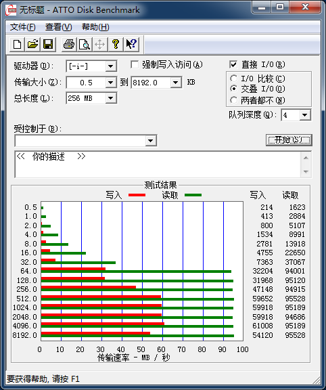Click the write value 47148
Screen dimensions: 326x390
(x=262, y=289)
